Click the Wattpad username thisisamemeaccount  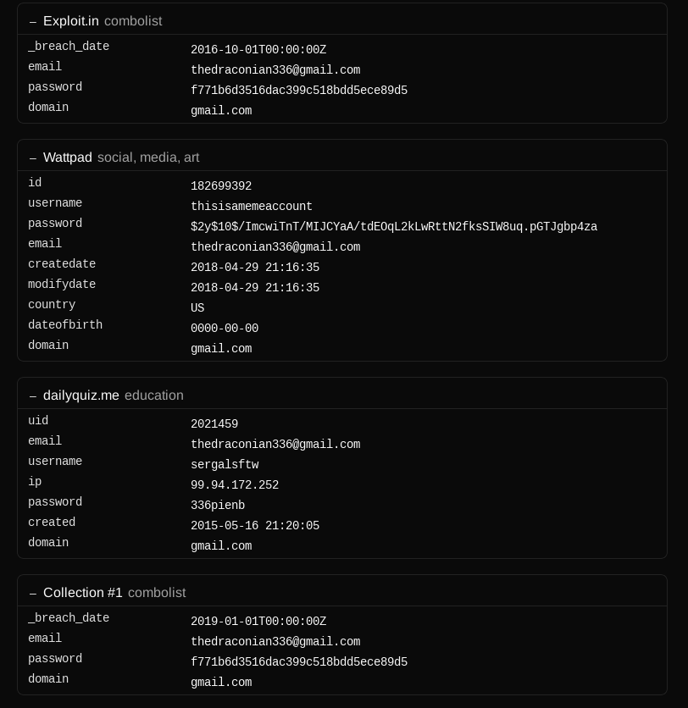(251, 207)
